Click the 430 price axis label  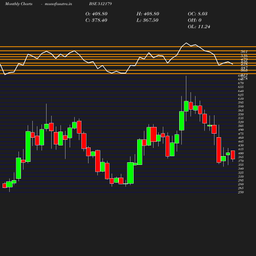pyautogui.click(x=241, y=145)
